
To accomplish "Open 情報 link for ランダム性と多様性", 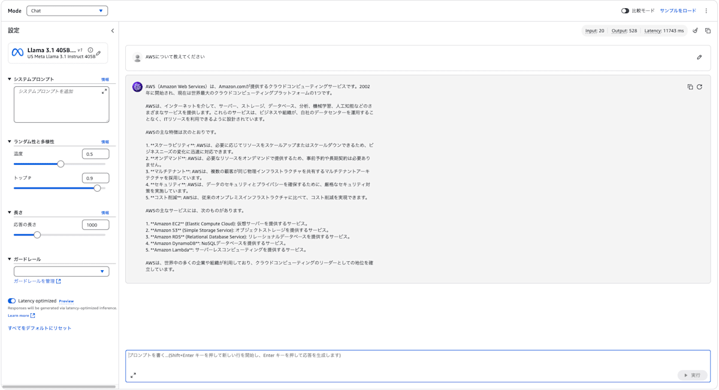I will pyautogui.click(x=105, y=142).
